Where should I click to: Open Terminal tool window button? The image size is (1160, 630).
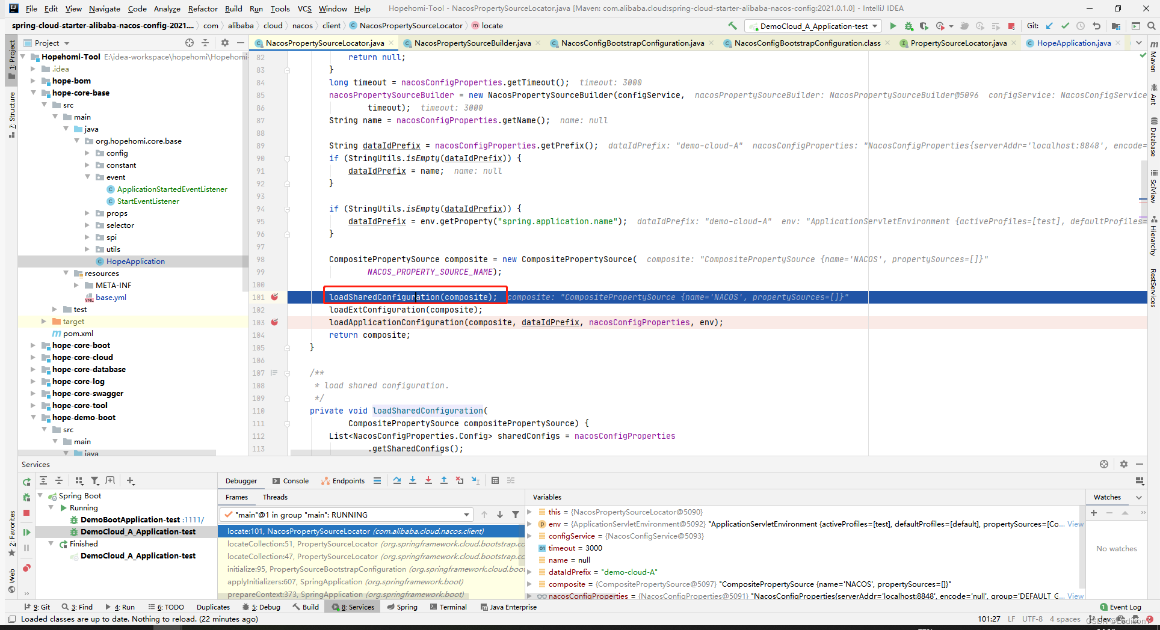click(x=448, y=607)
